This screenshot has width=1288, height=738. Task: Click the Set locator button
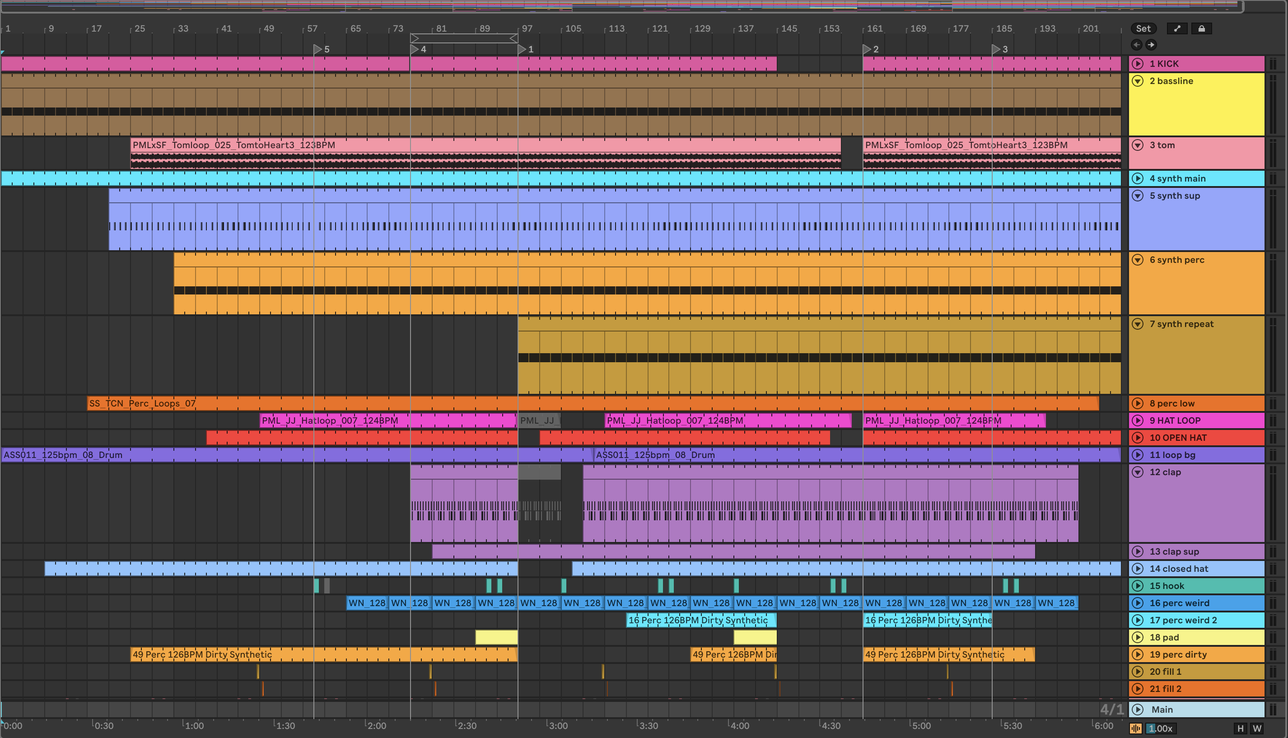[1143, 28]
